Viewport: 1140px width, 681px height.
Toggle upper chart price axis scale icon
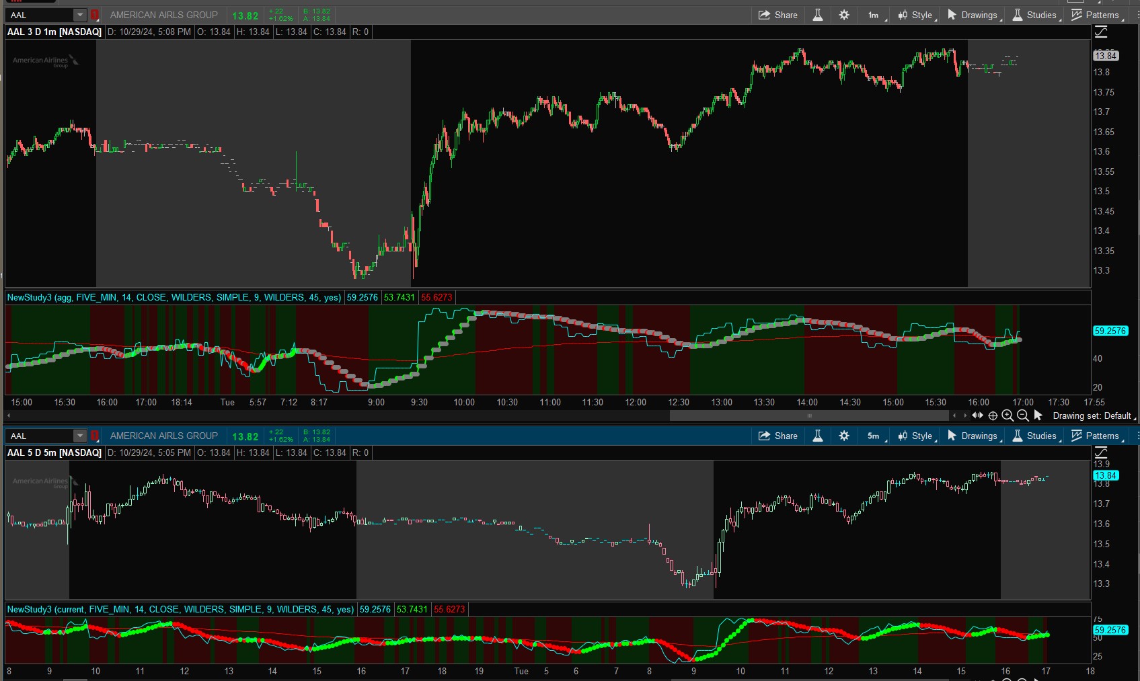[1100, 32]
